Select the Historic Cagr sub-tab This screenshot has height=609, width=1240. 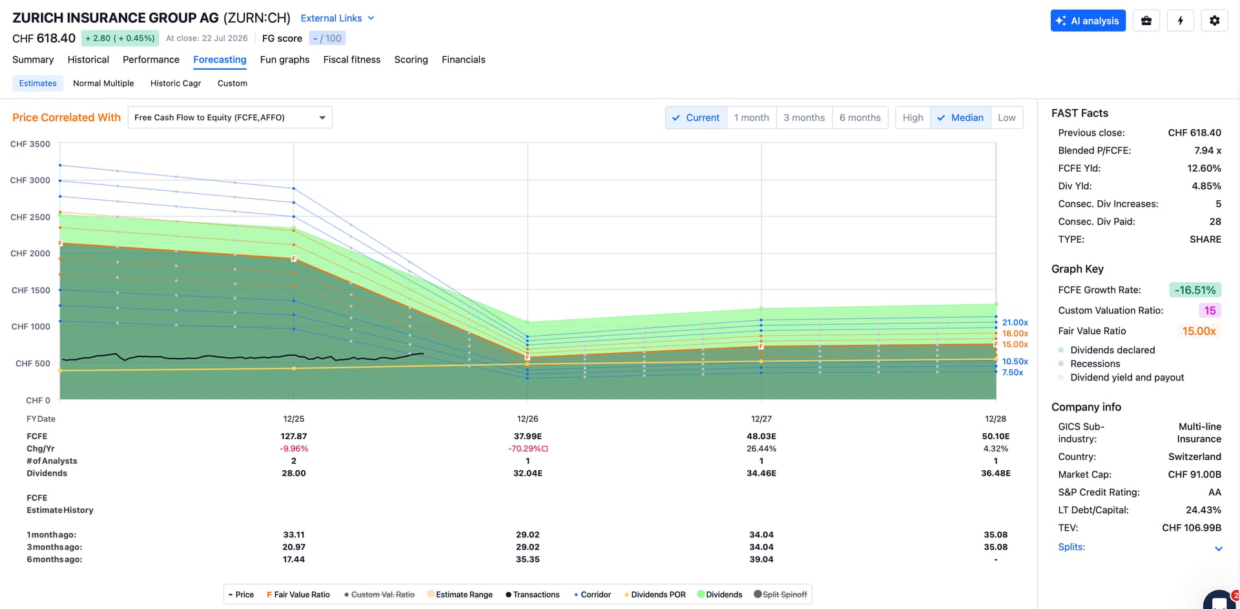coord(176,83)
